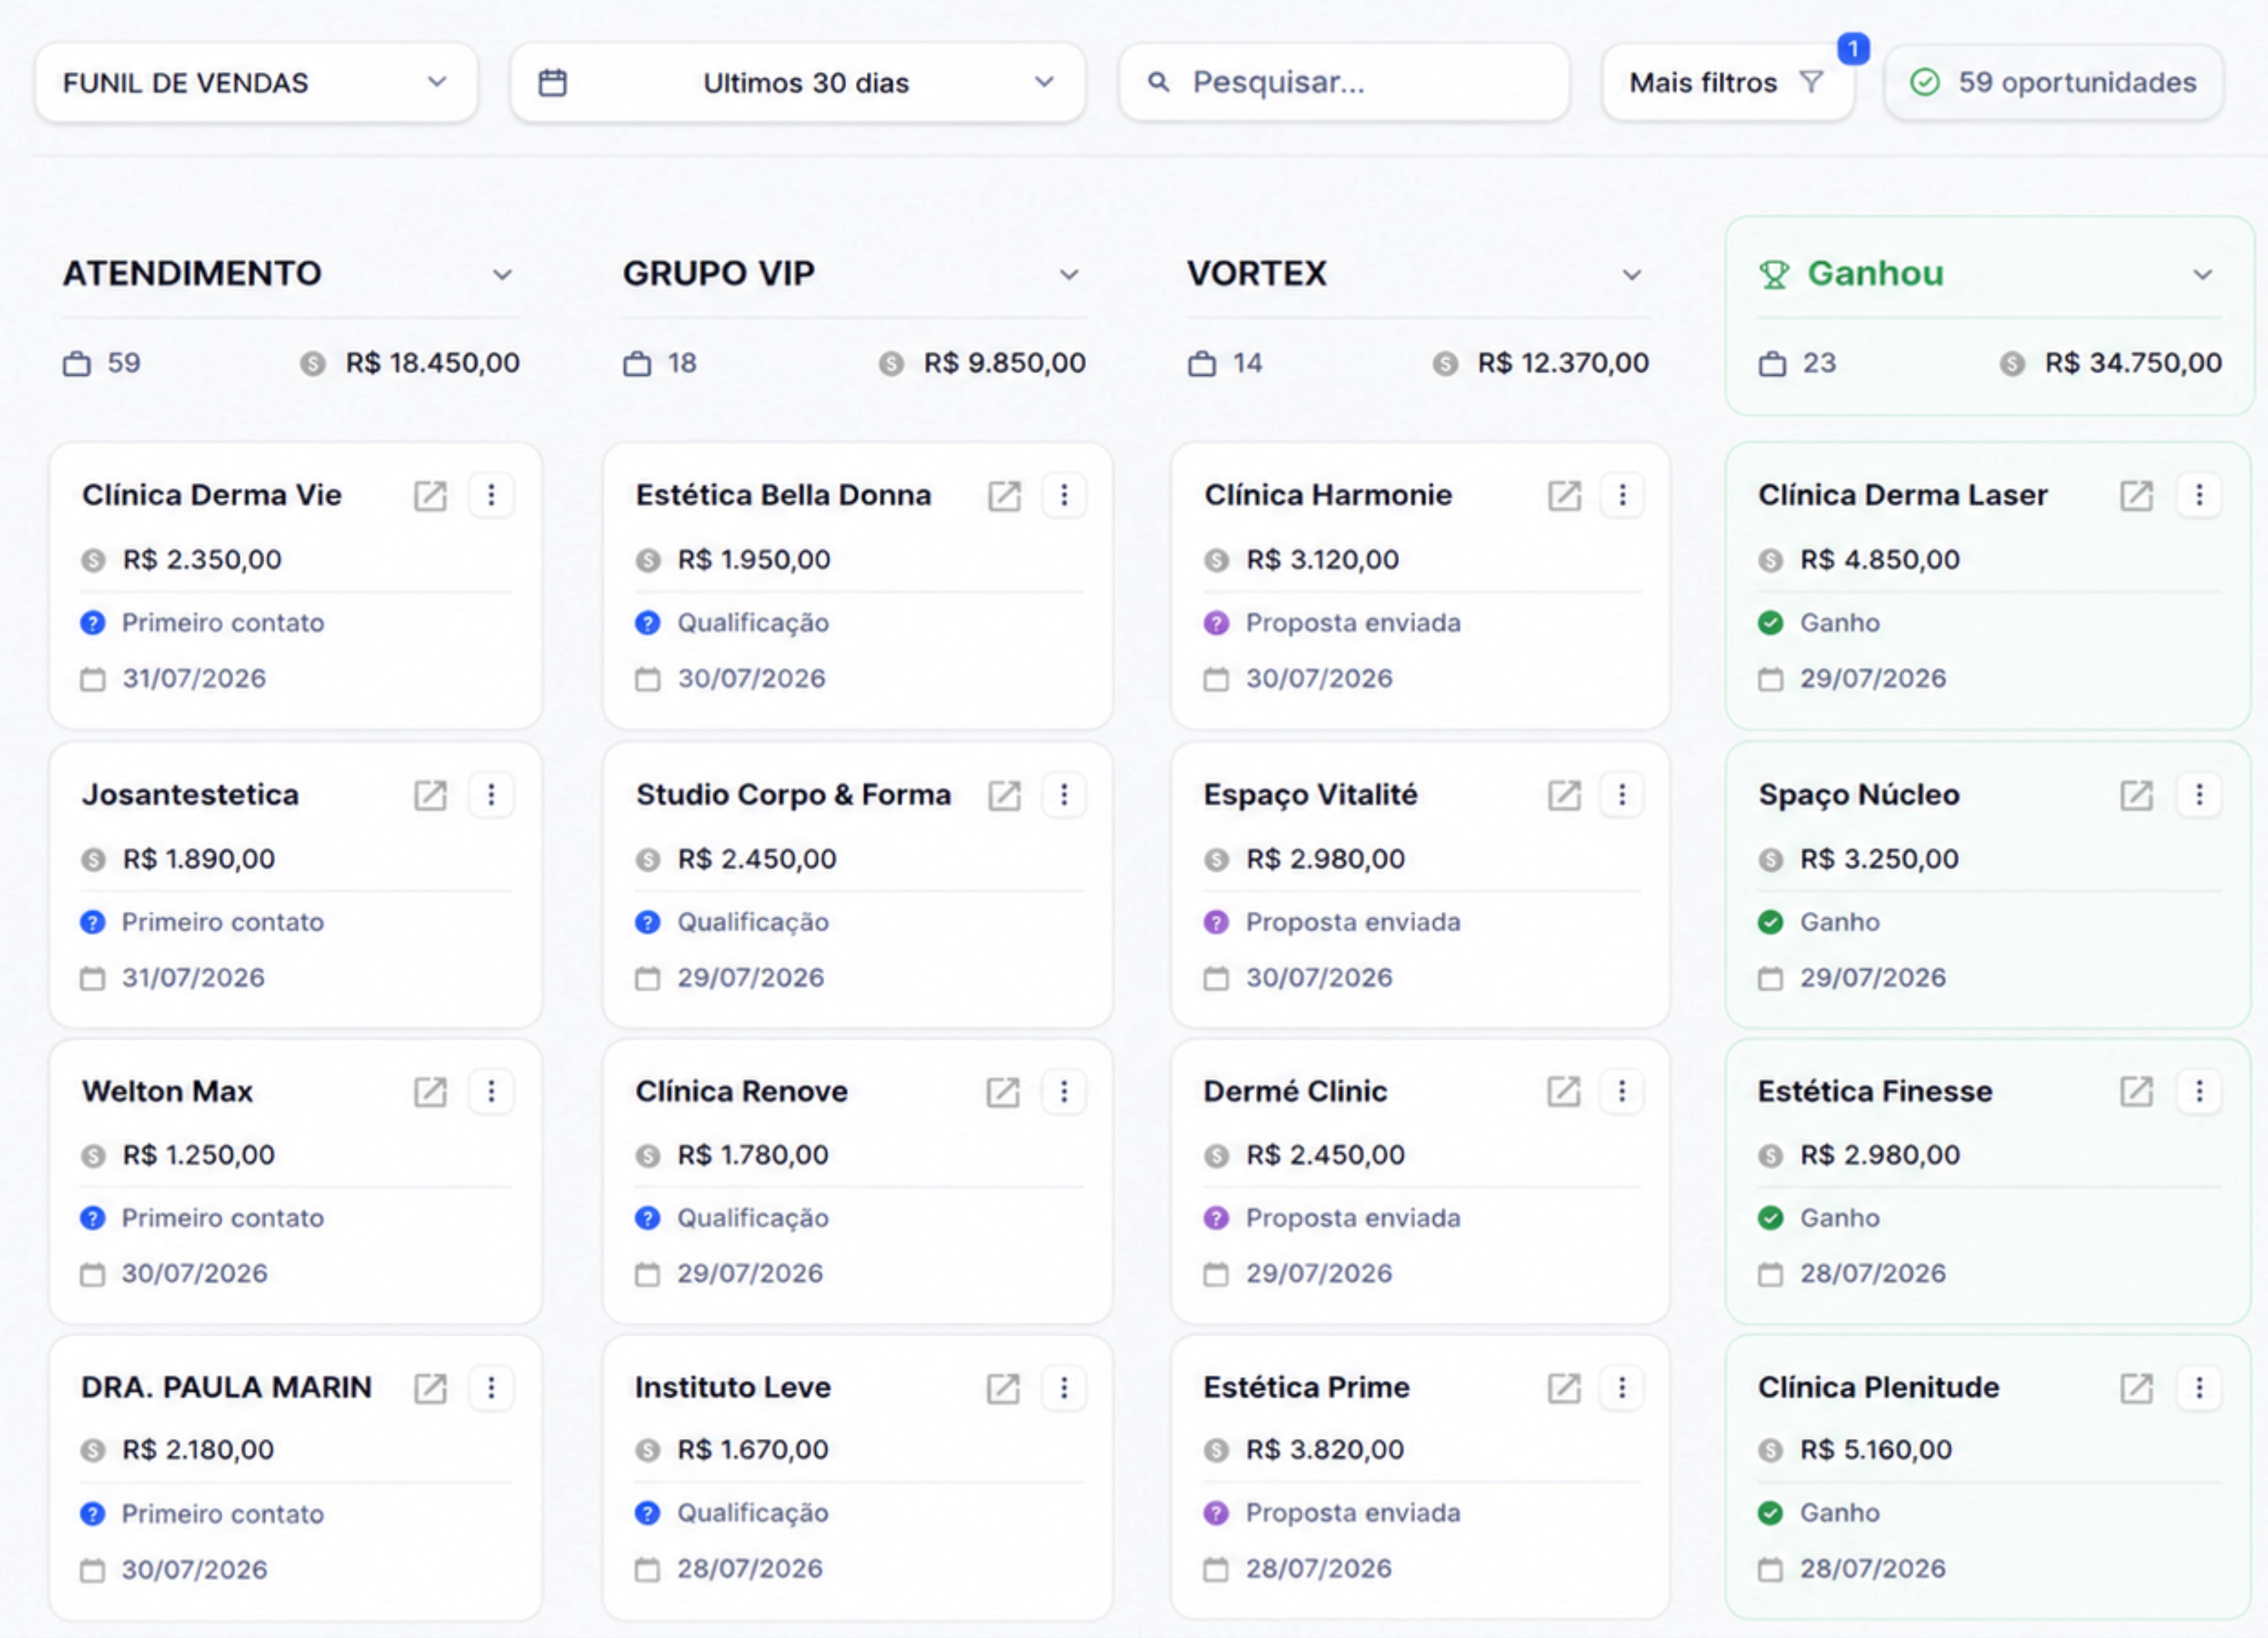Click the filter count badge showing 1
Image resolution: width=2268 pixels, height=1638 pixels.
(x=1853, y=48)
